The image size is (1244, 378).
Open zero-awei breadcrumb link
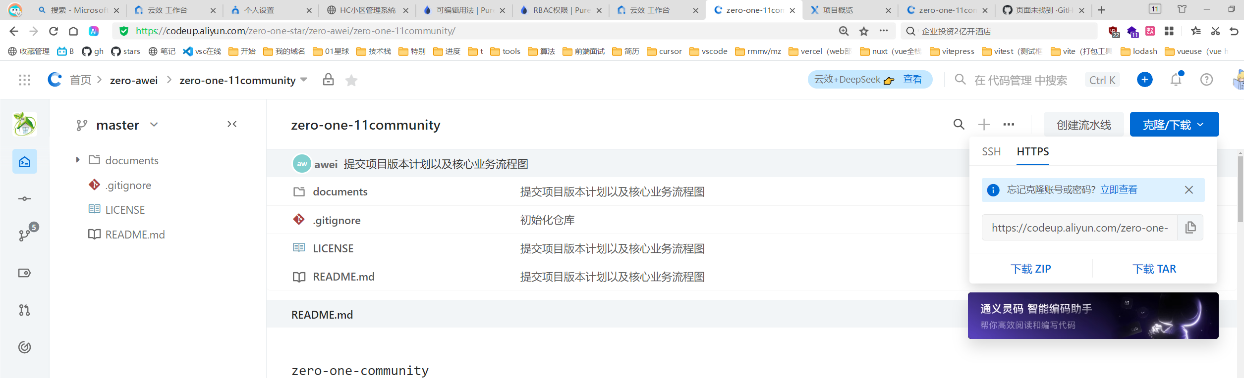point(134,80)
